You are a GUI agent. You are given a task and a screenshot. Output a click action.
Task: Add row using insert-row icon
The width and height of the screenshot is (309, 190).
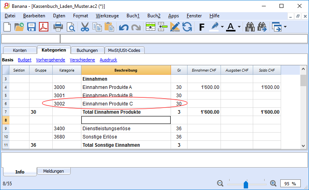click(x=151, y=27)
